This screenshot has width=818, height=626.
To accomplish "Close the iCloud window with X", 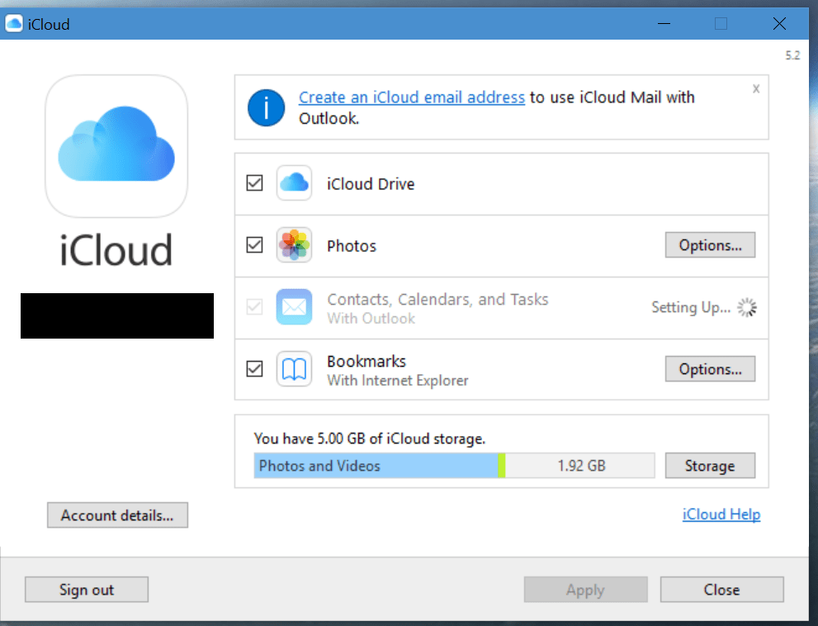I will 779,23.
